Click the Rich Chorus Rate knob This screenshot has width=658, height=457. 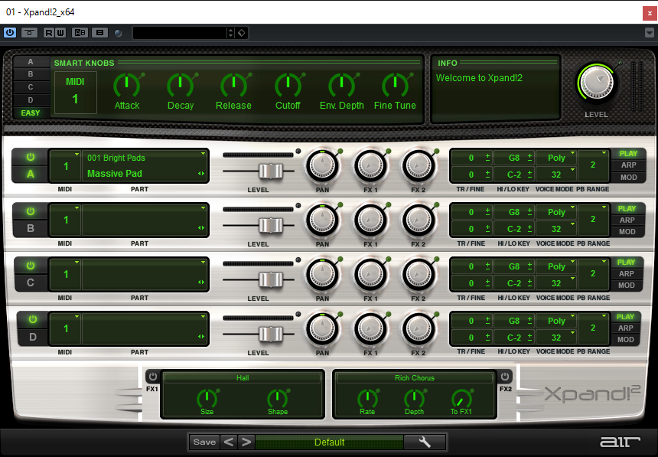(367, 398)
